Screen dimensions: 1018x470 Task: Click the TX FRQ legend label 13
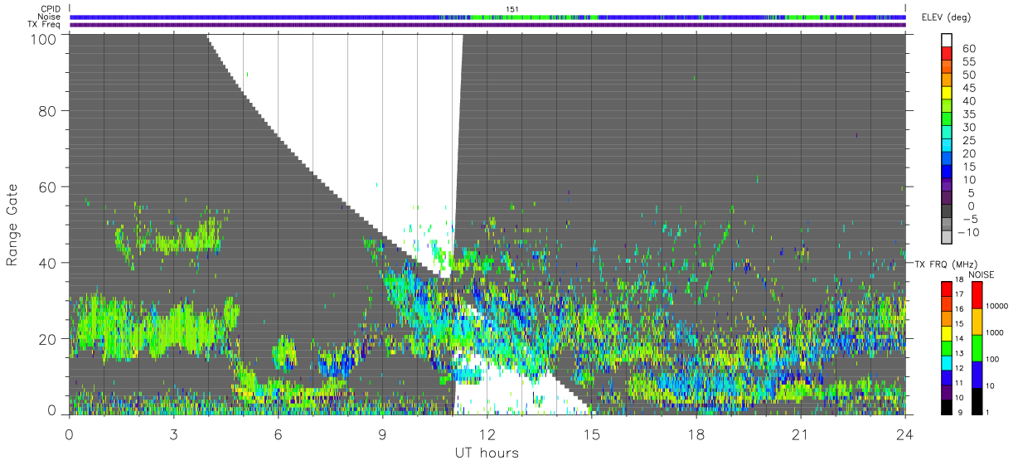pyautogui.click(x=960, y=352)
